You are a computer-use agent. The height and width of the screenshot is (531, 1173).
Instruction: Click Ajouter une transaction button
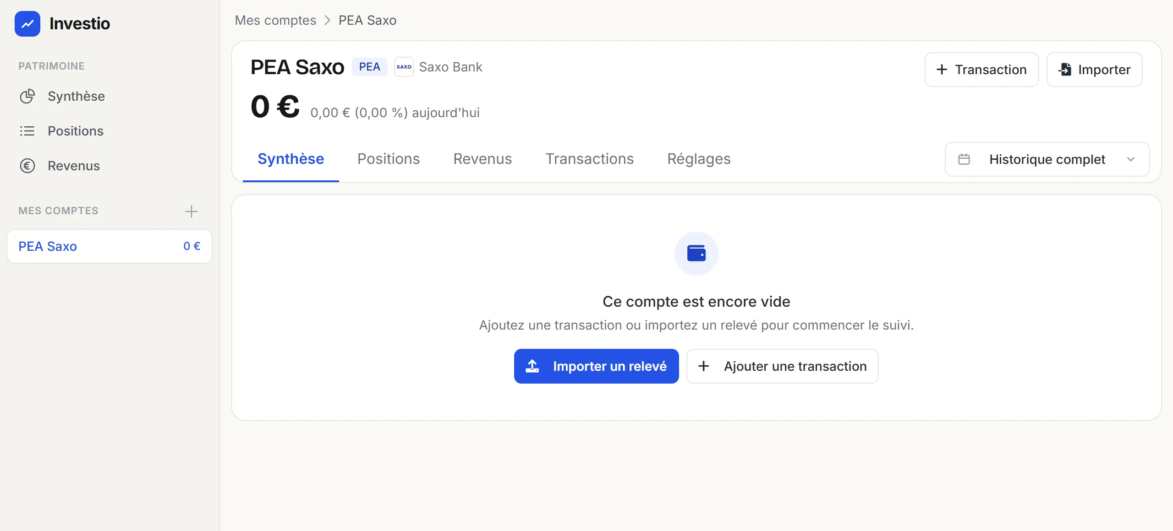[x=783, y=366]
